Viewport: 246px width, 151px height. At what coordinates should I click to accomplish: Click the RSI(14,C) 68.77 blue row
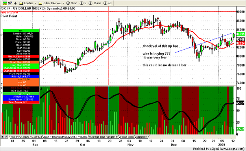[x=21, y=76]
